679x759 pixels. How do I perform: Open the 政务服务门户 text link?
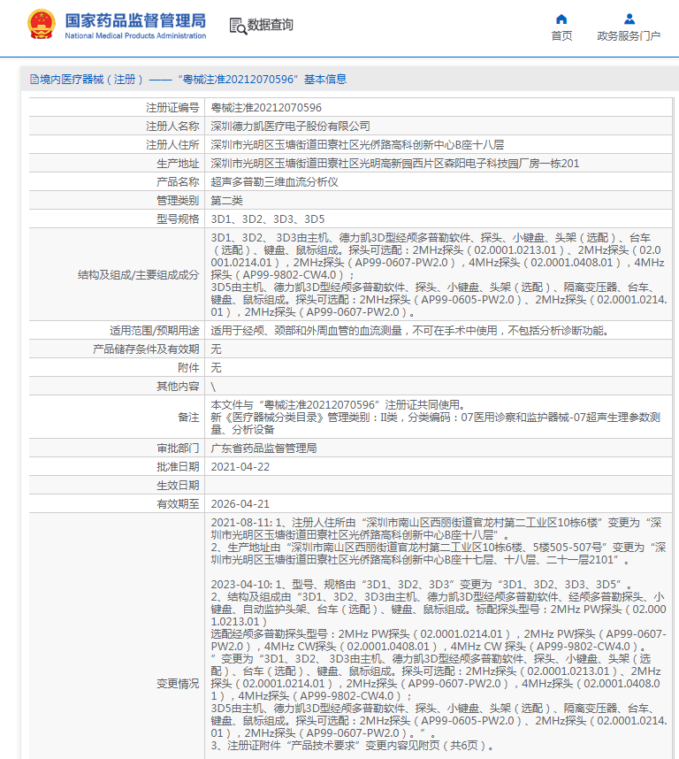click(629, 36)
